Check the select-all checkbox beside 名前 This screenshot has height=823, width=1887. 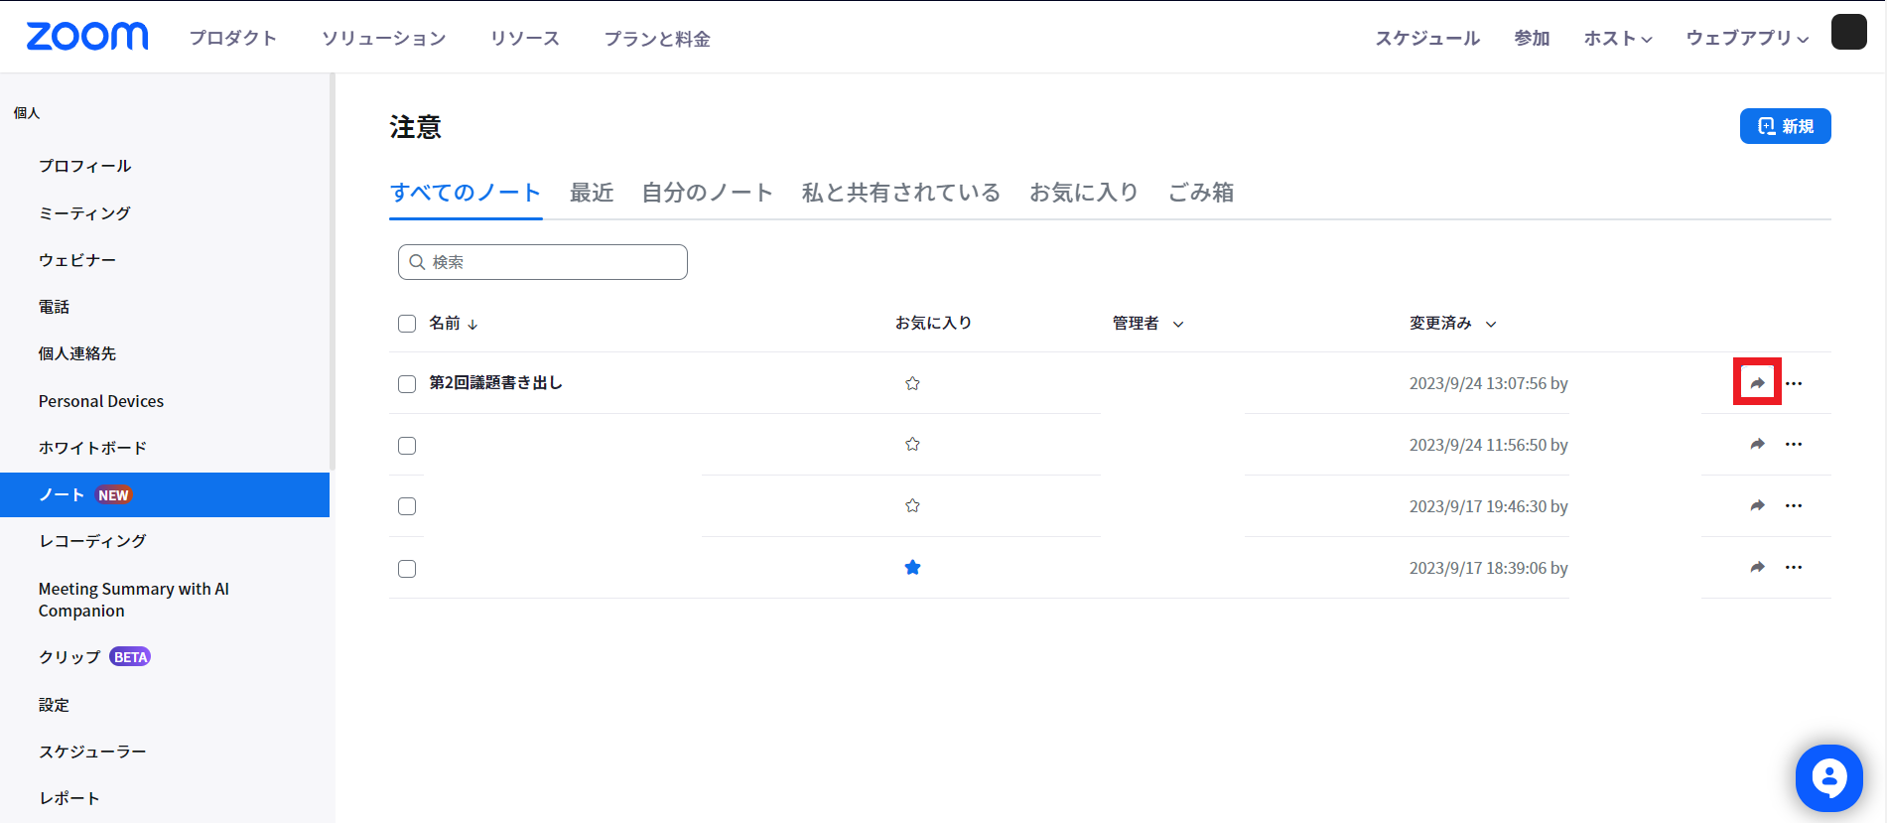click(x=407, y=324)
